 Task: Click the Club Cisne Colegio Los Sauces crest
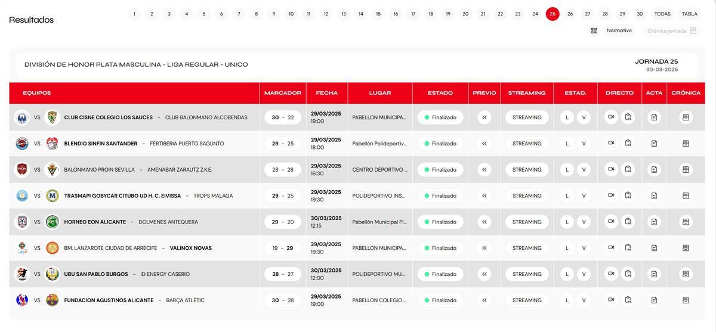coord(22,117)
